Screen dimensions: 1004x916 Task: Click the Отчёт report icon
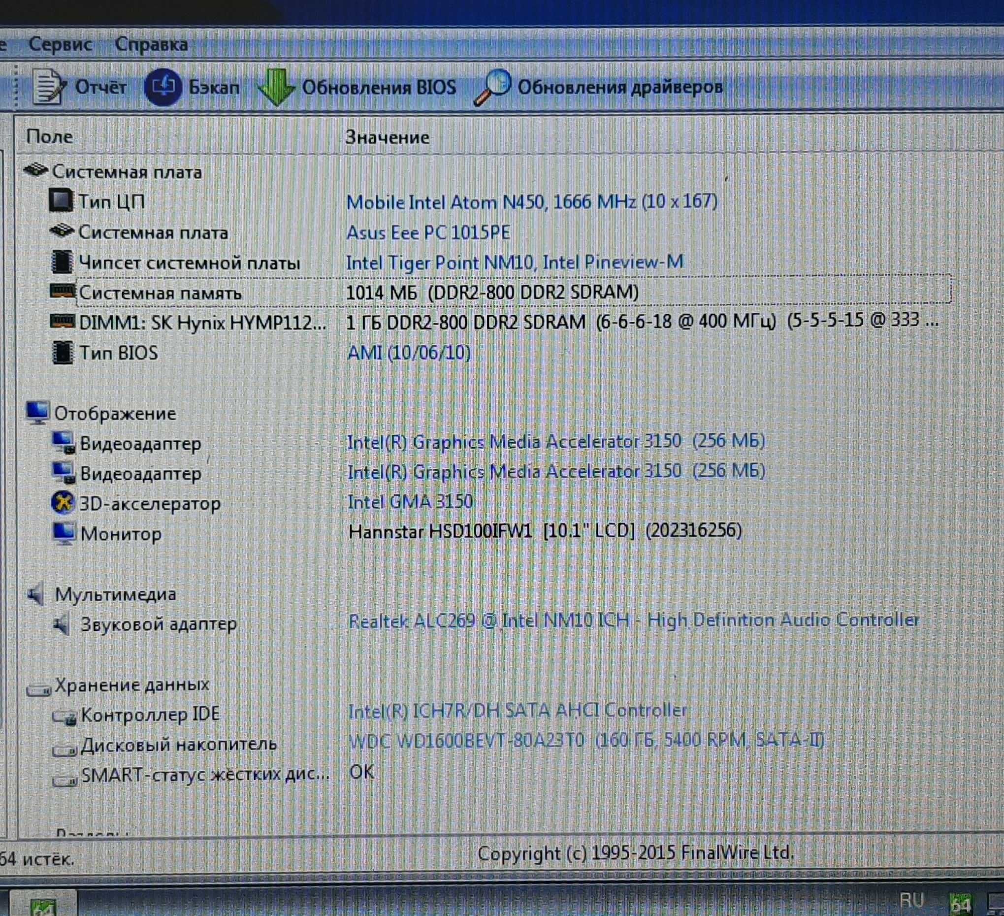[49, 87]
